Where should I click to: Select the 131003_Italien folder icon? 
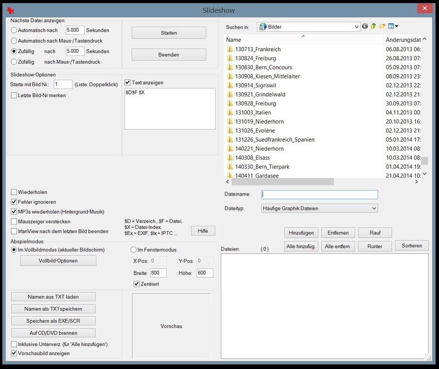coord(230,112)
